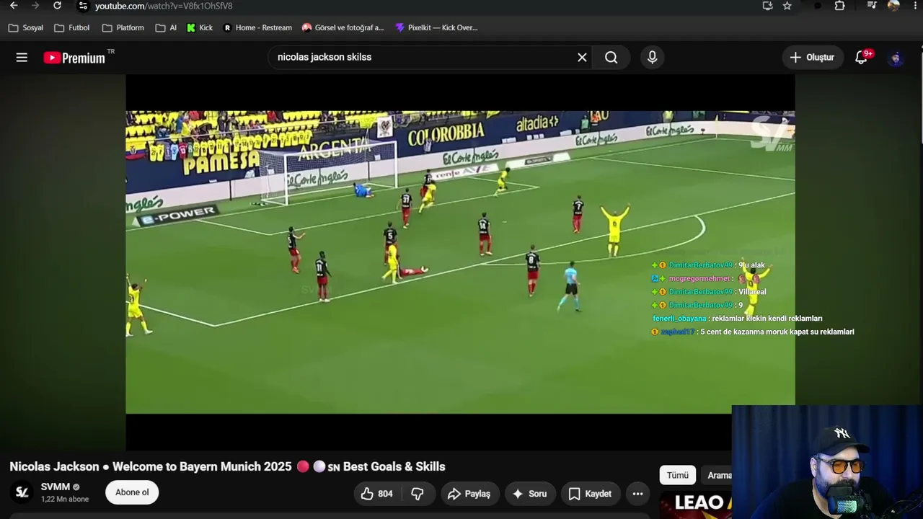Open site information icon in address bar
Image resolution: width=923 pixels, height=519 pixels.
(x=83, y=6)
